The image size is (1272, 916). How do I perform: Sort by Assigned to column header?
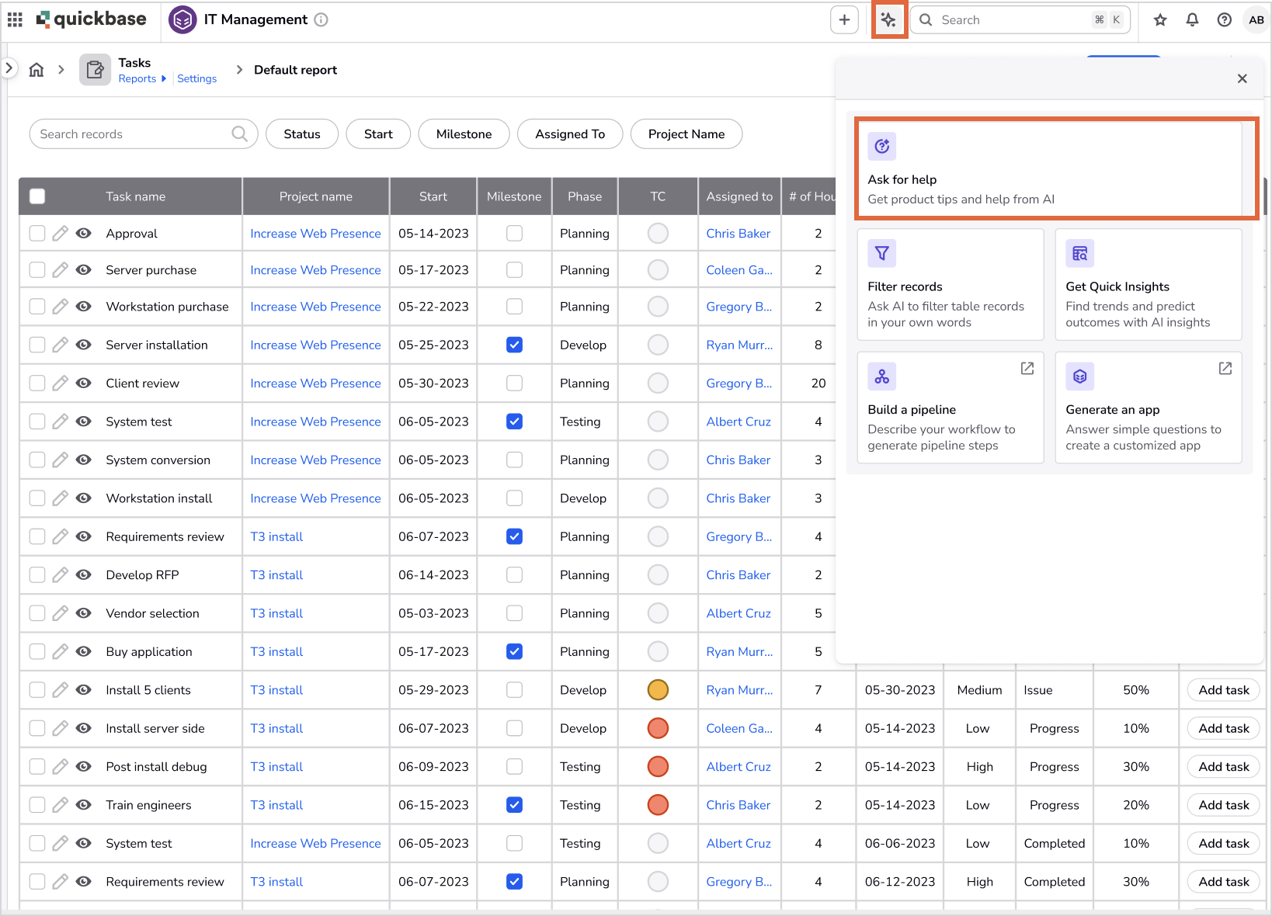pyautogui.click(x=739, y=196)
